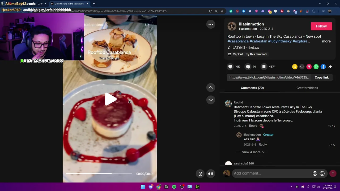
Task: Share the video to WhatsApp
Action: point(316,67)
